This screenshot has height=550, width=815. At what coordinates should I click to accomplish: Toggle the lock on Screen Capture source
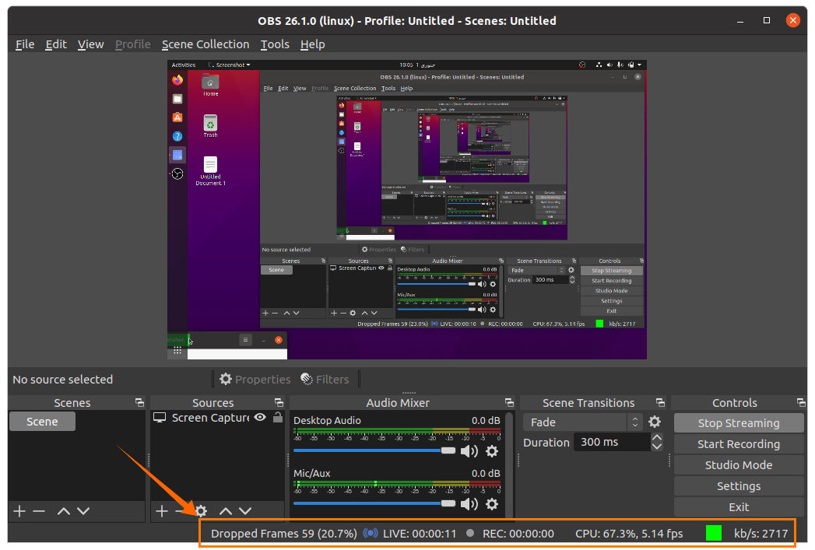pos(278,417)
